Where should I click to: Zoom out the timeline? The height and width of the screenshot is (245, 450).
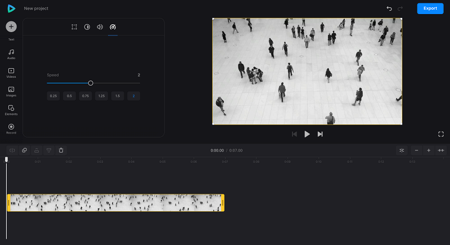pyautogui.click(x=416, y=150)
